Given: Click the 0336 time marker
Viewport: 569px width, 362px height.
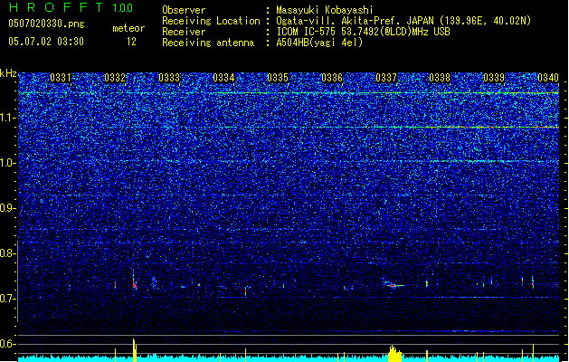Looking at the screenshot, I should click(x=332, y=78).
